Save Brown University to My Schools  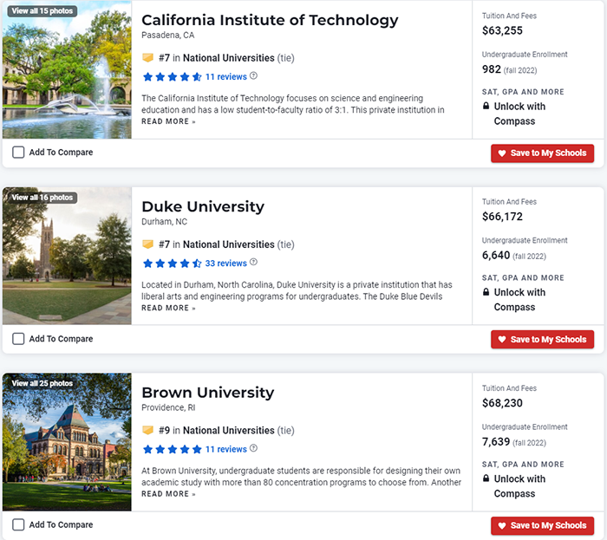coord(542,525)
